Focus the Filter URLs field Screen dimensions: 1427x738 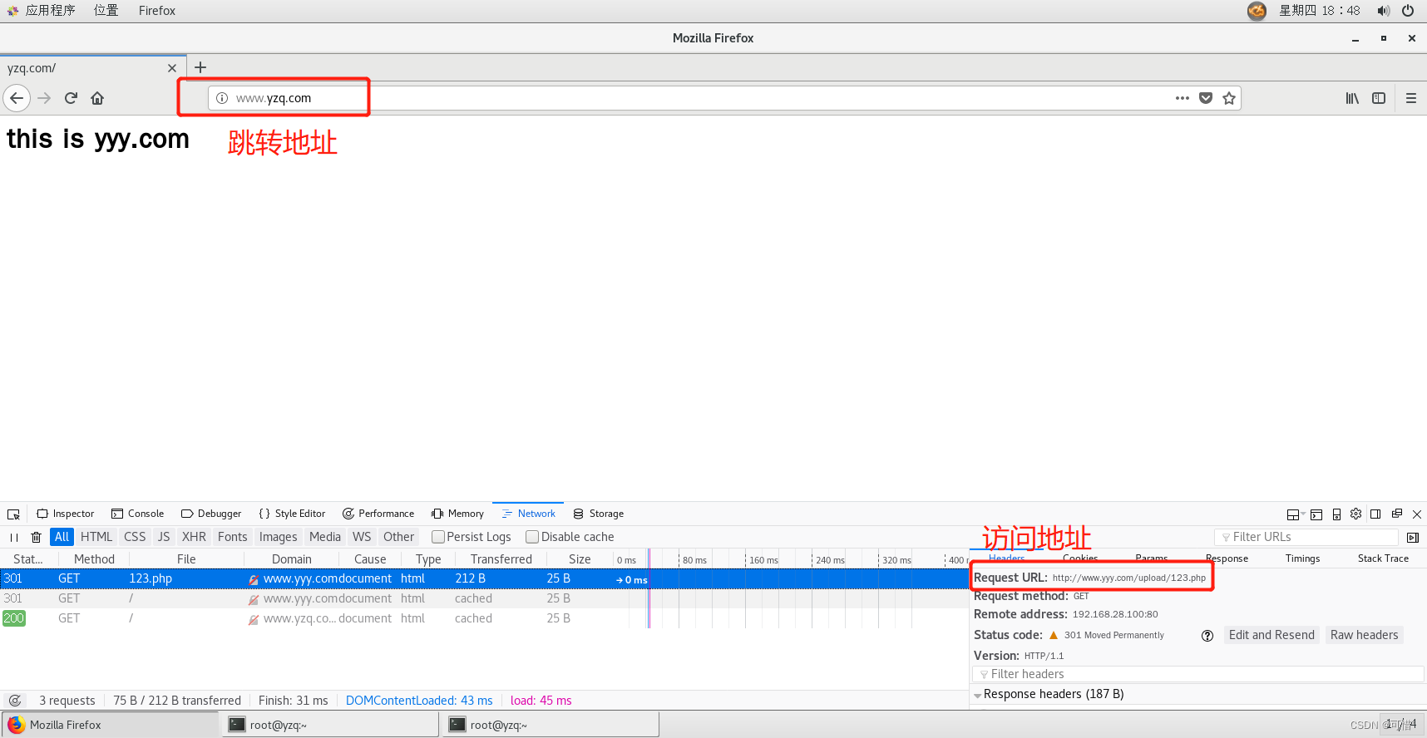coord(1306,538)
